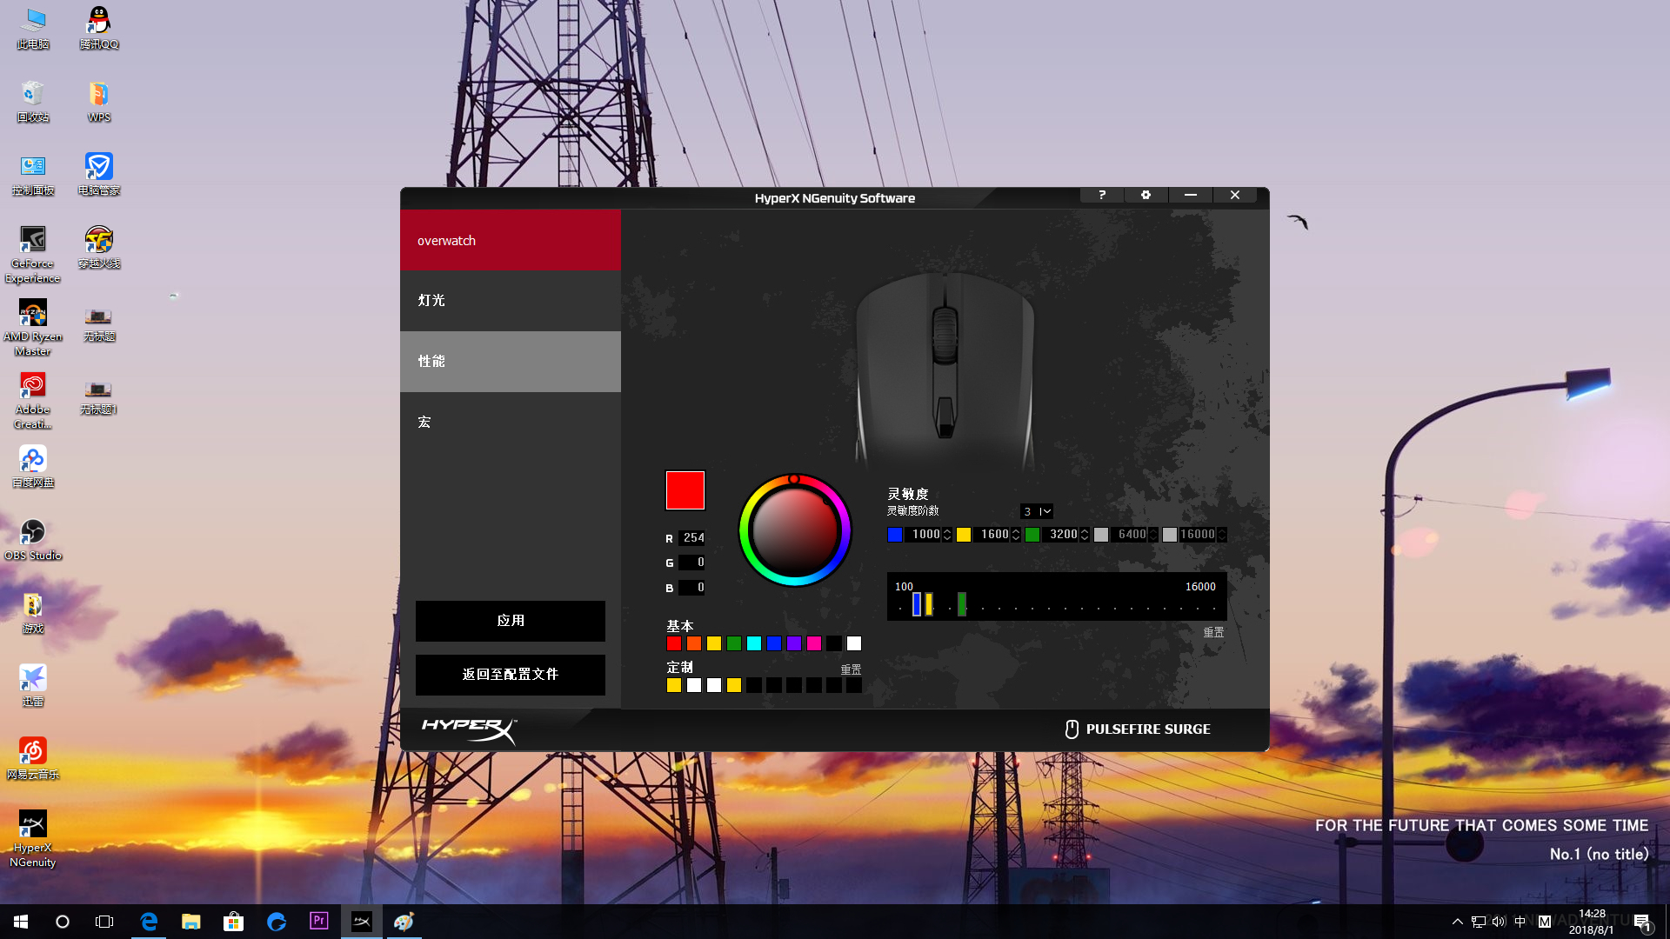Click the 3200 DPI stepper arrows

point(1085,535)
